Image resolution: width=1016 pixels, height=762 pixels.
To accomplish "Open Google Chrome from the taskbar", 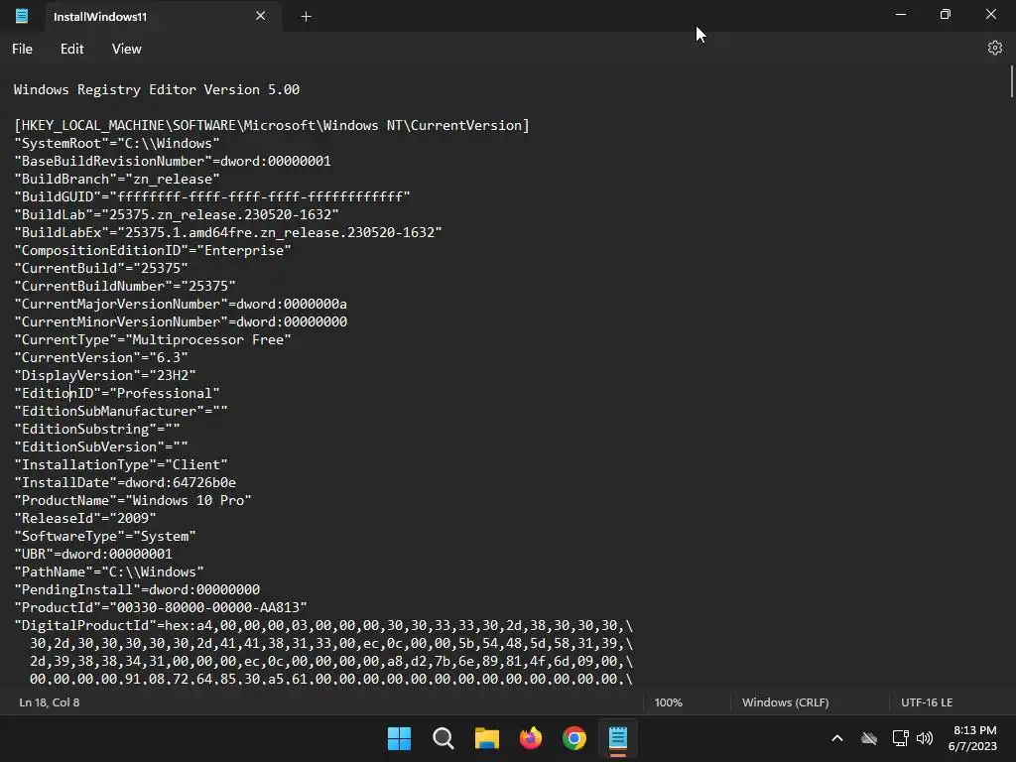I will (574, 738).
